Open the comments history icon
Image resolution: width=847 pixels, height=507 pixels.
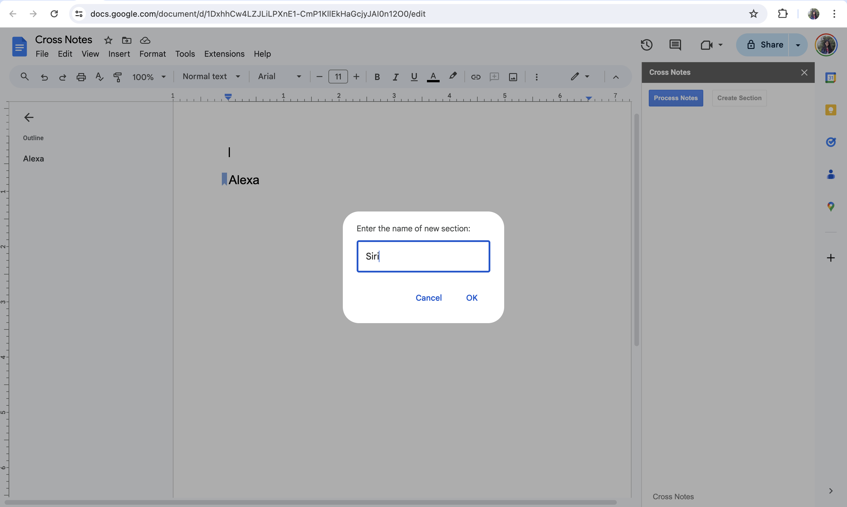point(675,45)
